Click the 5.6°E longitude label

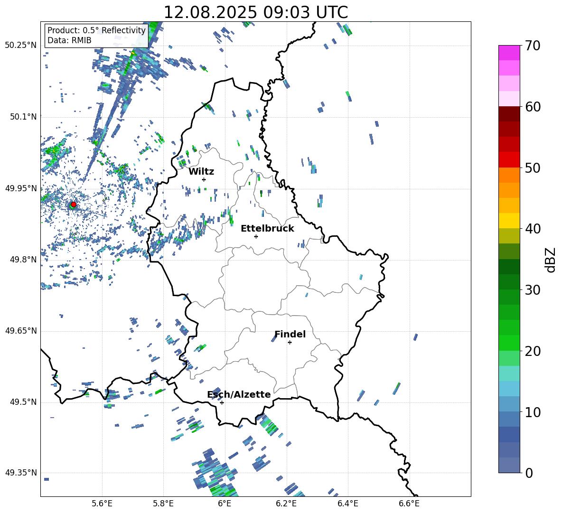(102, 504)
